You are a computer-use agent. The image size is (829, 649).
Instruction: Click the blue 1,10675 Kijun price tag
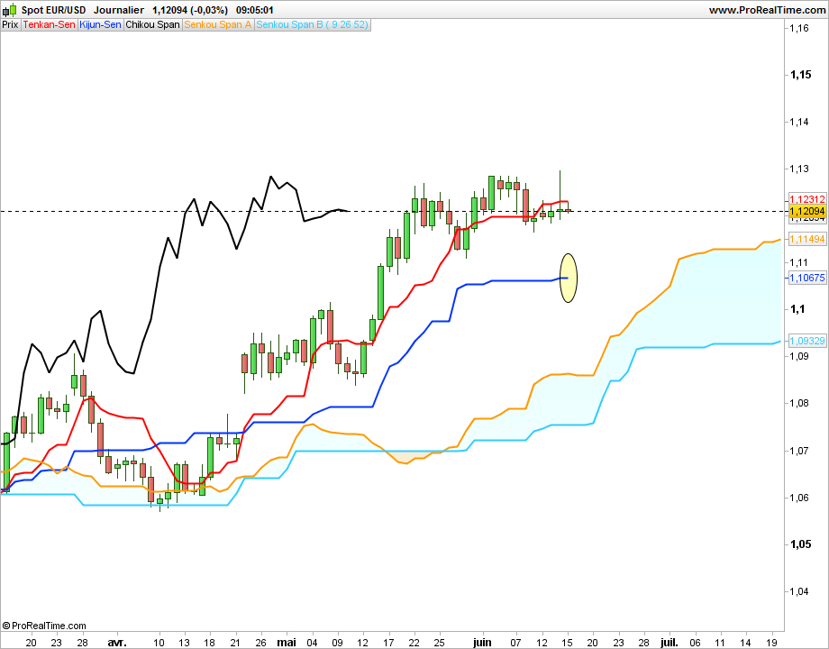[806, 278]
